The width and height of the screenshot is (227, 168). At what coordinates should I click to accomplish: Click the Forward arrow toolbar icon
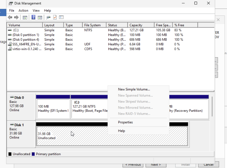[x=16, y=17]
